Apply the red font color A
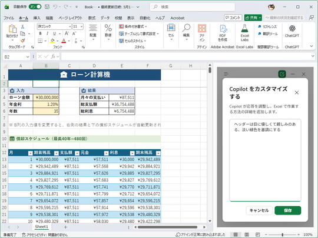This screenshot has height=238, width=318. point(64,41)
